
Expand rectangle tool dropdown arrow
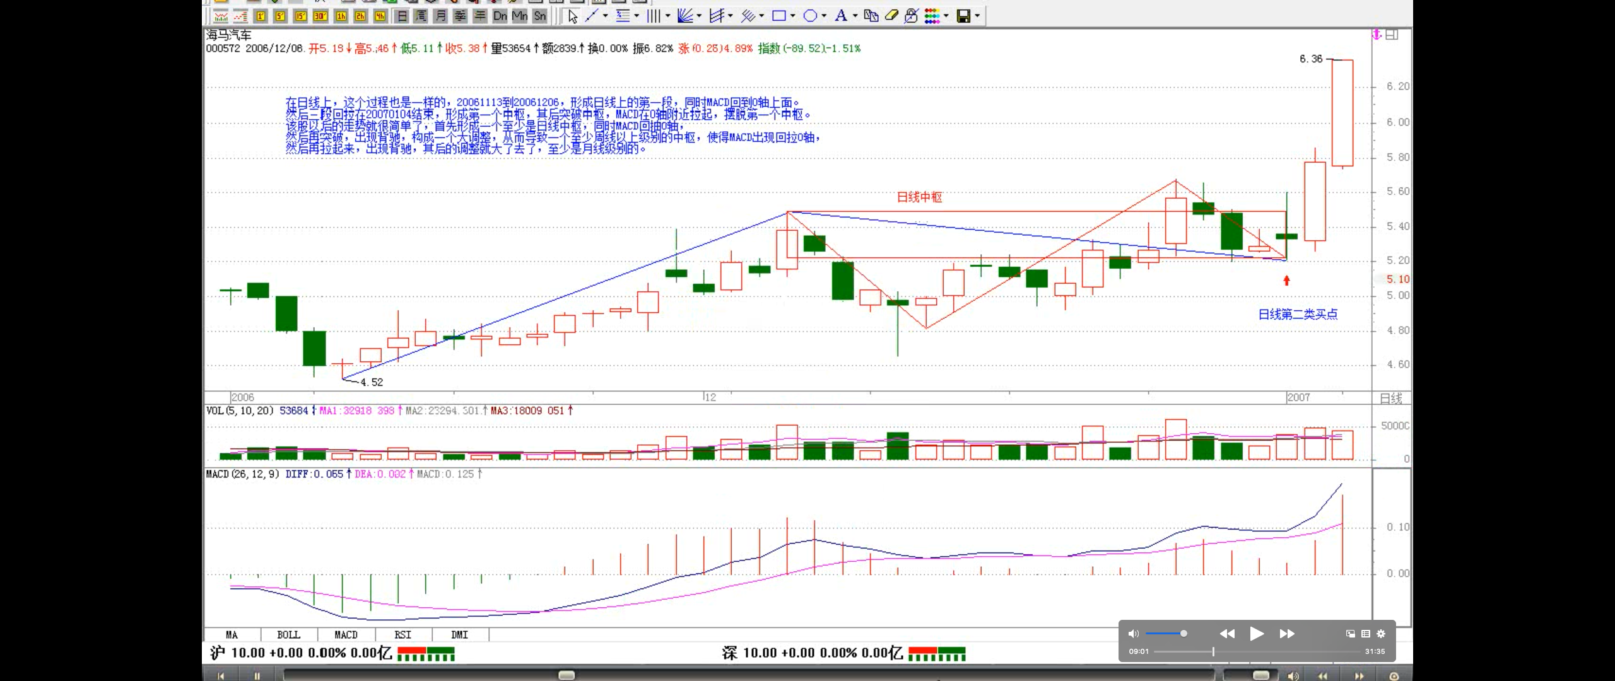click(x=793, y=16)
